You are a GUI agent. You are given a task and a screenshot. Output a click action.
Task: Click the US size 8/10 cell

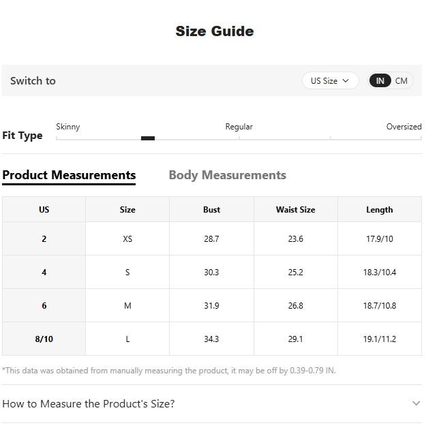tap(44, 339)
